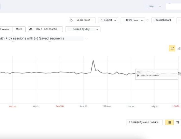Click the Update Report button label
Screen dimensions: 181x139
pos(84,20)
